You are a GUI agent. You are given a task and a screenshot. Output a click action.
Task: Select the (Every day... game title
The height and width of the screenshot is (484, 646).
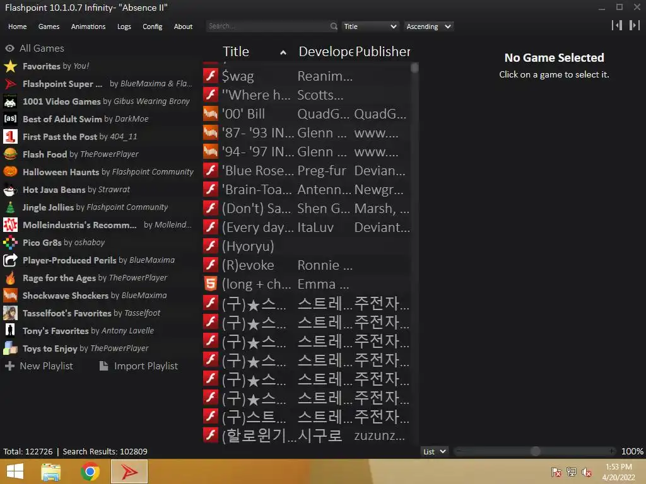pos(258,228)
